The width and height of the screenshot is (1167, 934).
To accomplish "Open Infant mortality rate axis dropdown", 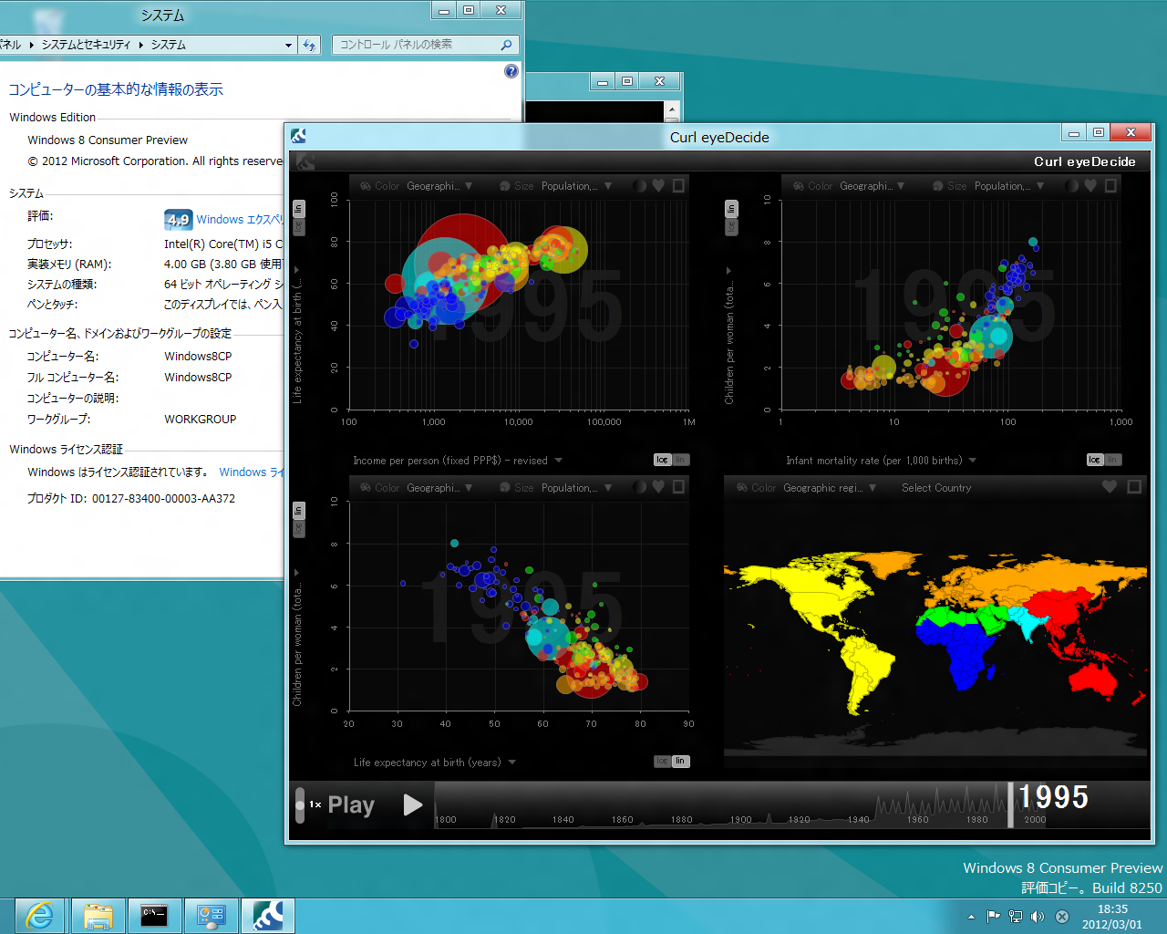I will pyautogui.click(x=973, y=461).
